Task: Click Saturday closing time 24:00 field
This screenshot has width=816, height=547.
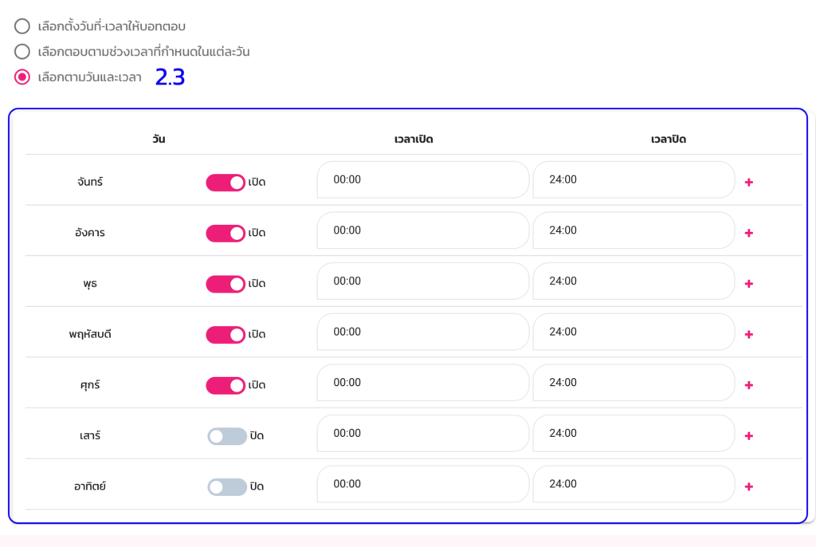Action: [x=633, y=434]
